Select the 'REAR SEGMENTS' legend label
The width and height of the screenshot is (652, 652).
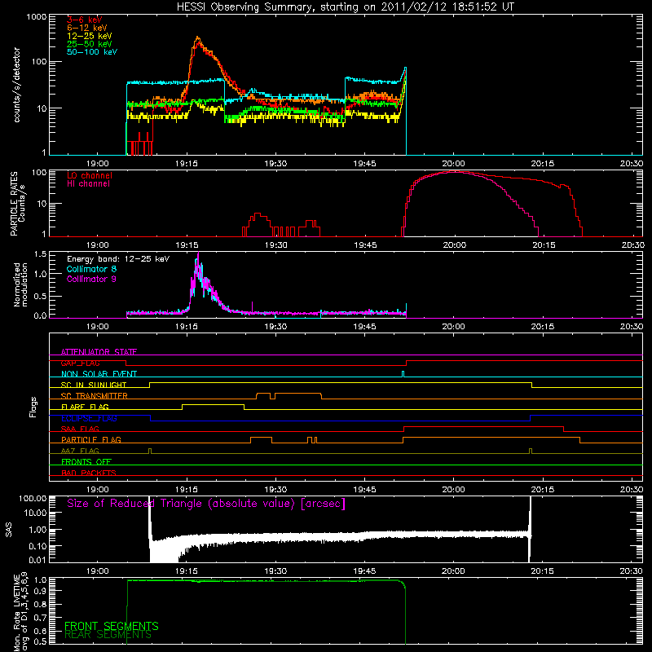click(108, 635)
